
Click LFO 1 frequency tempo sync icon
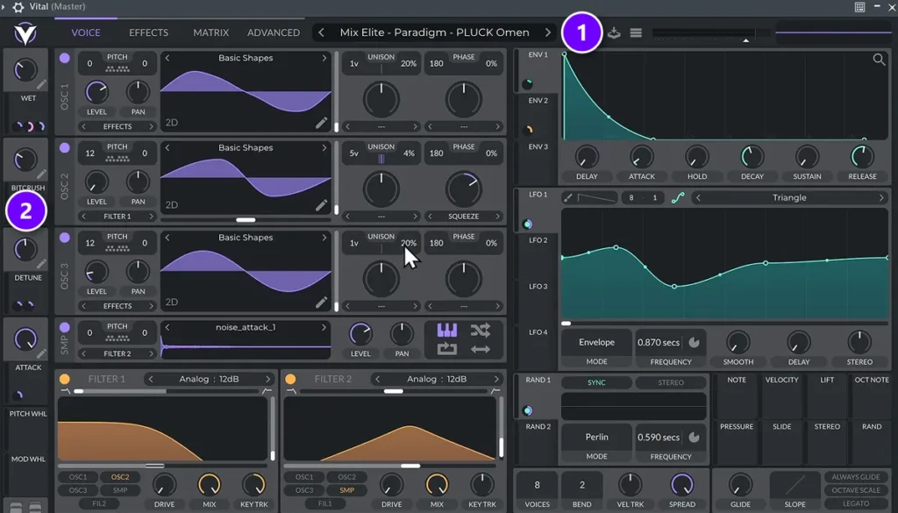(695, 342)
